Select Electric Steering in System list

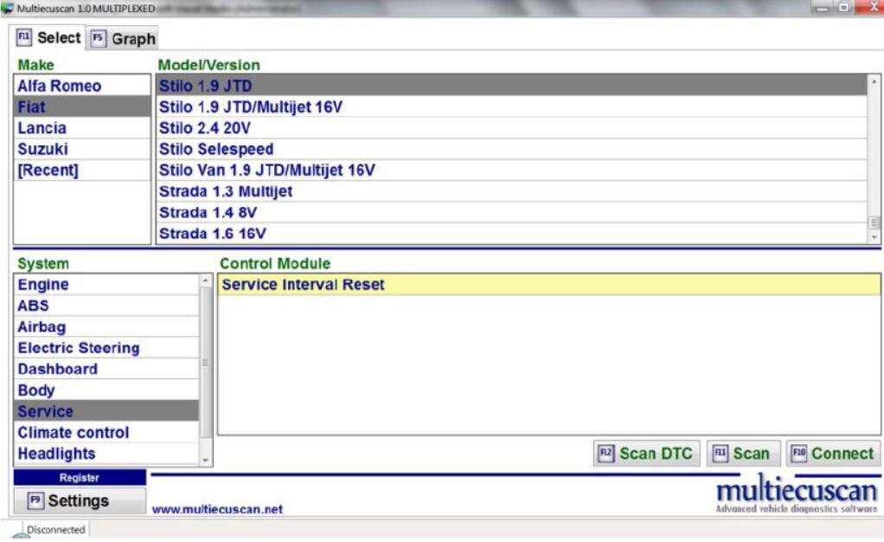106,348
